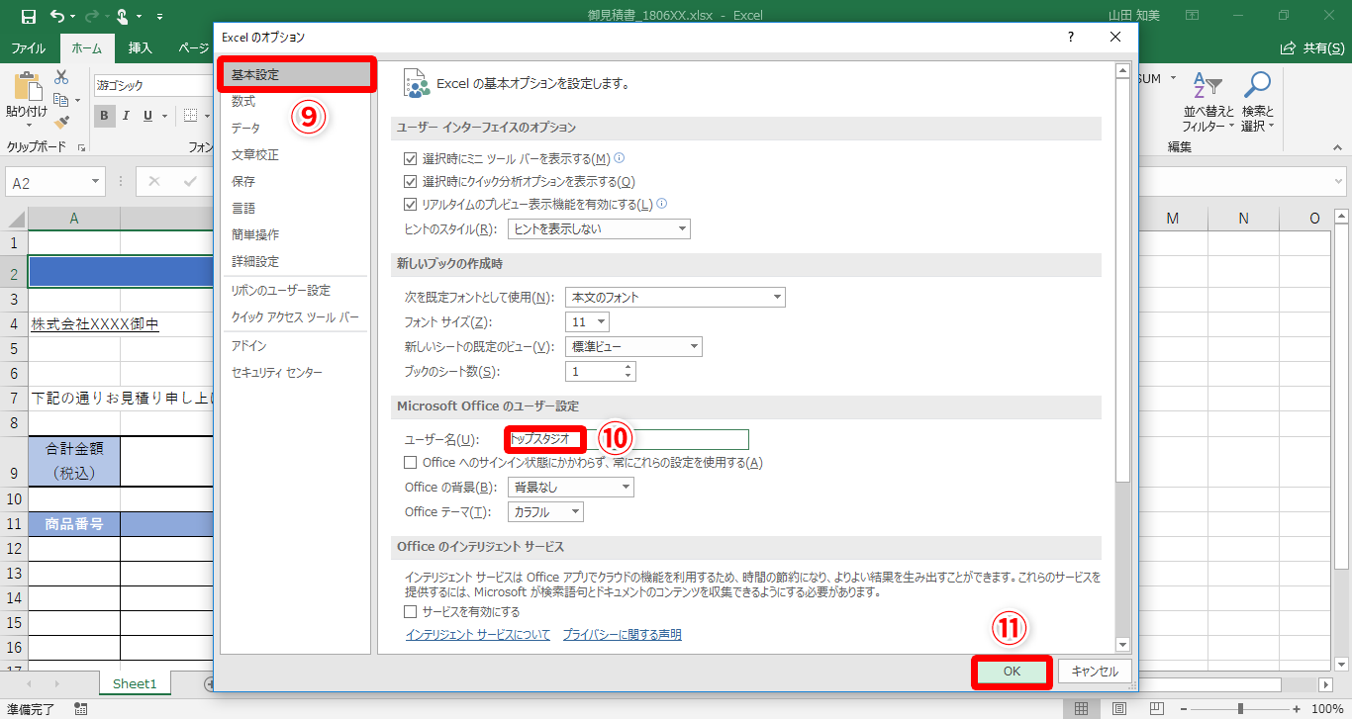Click the macro record icon in status bar
1352x719 pixels.
(81, 708)
